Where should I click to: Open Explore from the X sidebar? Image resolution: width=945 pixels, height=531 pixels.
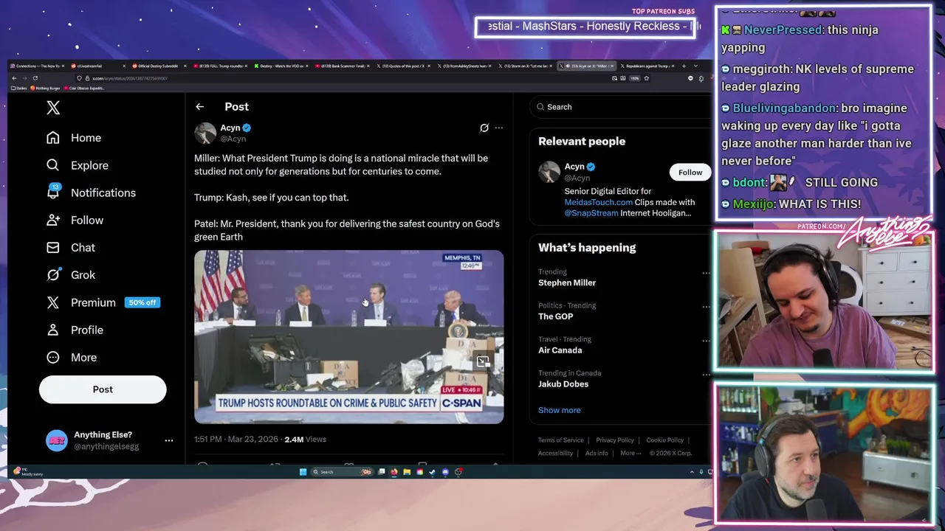click(78, 165)
